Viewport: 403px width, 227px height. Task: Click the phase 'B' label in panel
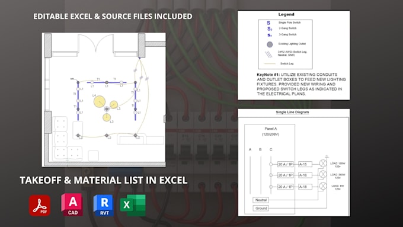coord(260,149)
